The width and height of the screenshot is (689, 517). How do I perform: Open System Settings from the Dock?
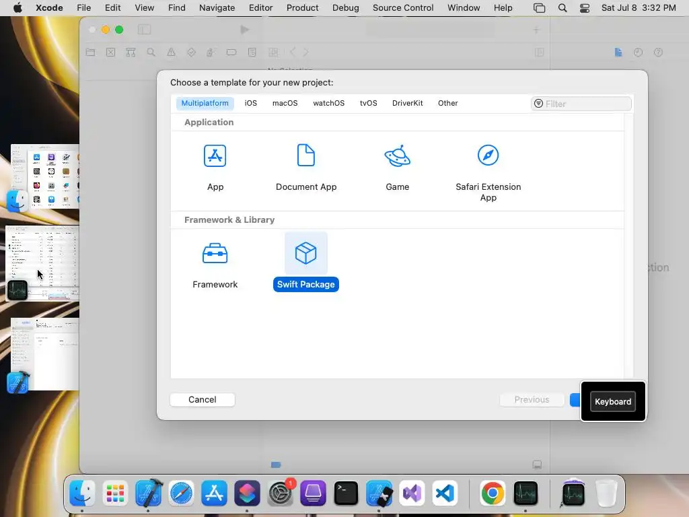point(280,493)
